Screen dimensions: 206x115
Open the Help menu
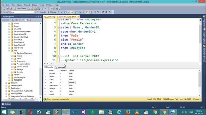pos(56,5)
